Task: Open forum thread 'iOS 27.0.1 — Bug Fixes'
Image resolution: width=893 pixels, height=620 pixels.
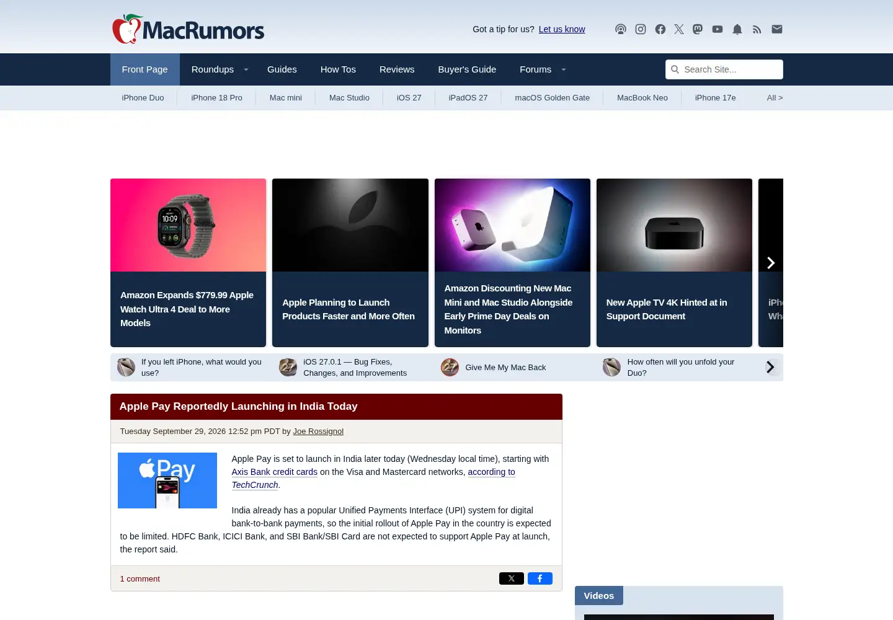Action: tap(355, 368)
